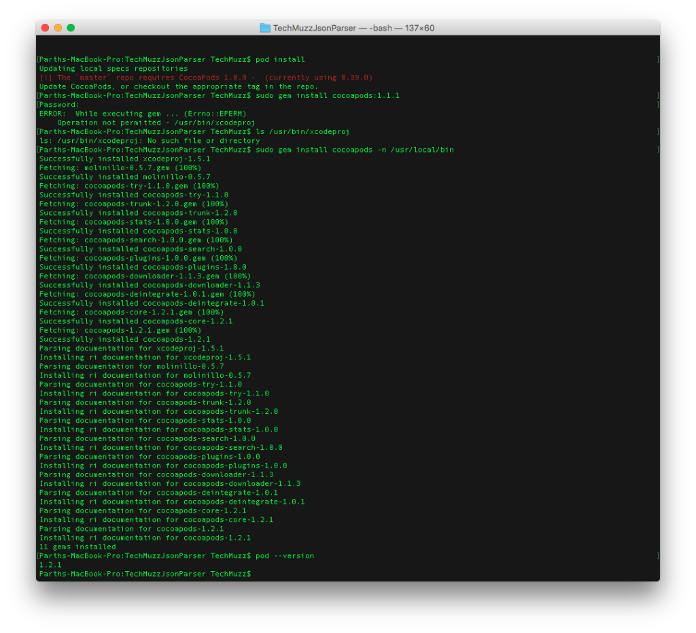Click the 'ls /usr/bin/xcodeproj' command
This screenshot has width=696, height=633.
(x=302, y=132)
